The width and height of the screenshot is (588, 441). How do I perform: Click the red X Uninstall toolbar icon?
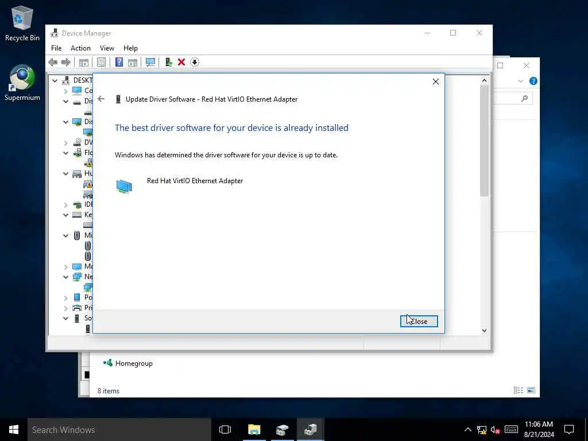[x=181, y=62]
